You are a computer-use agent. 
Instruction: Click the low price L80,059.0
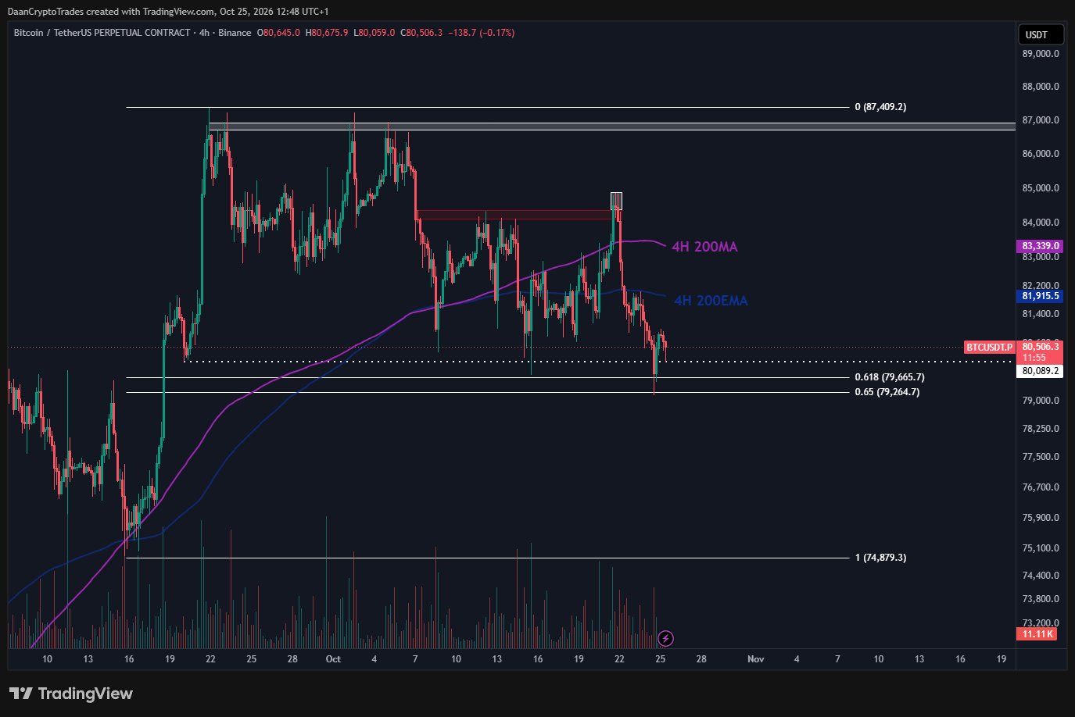[374, 33]
